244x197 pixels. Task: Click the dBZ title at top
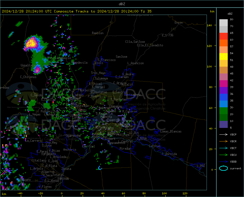tap(122, 4)
